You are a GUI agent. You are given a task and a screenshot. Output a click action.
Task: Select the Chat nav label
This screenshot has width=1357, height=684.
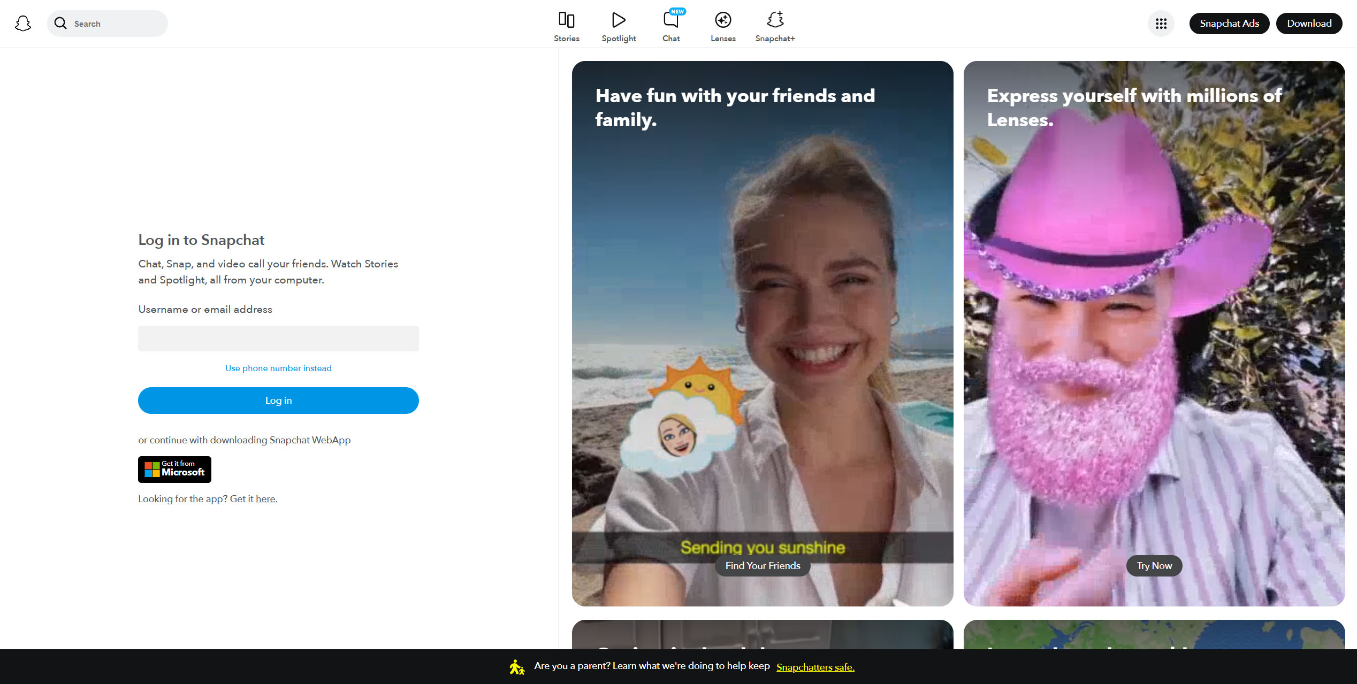coord(671,39)
